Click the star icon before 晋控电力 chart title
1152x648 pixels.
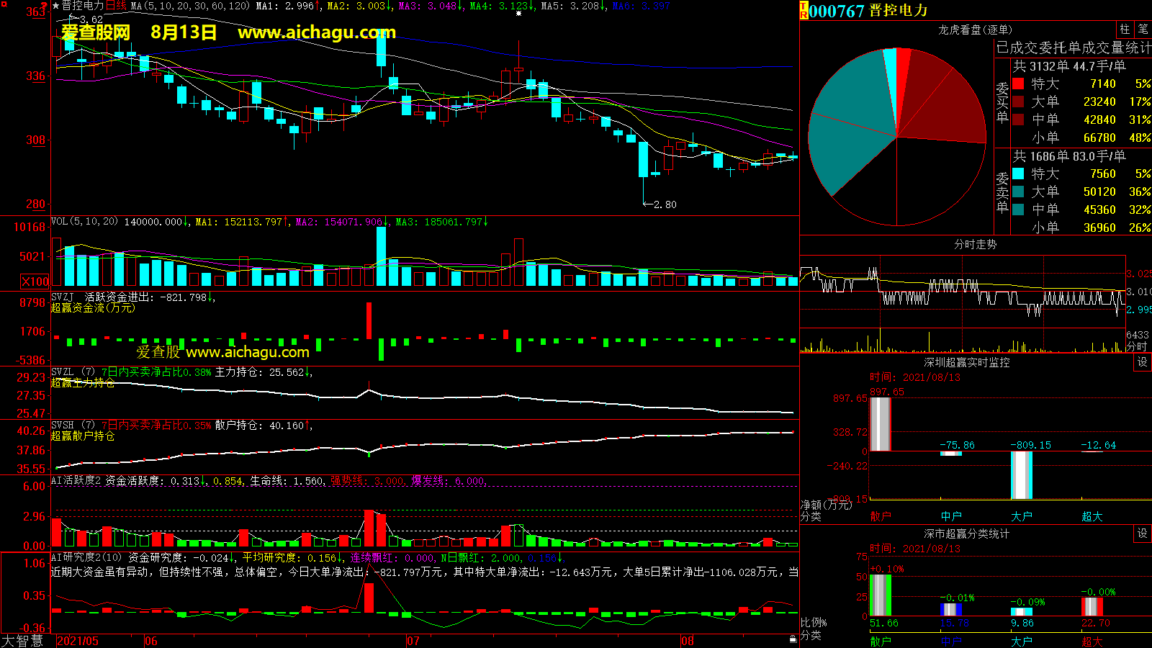click(x=55, y=6)
